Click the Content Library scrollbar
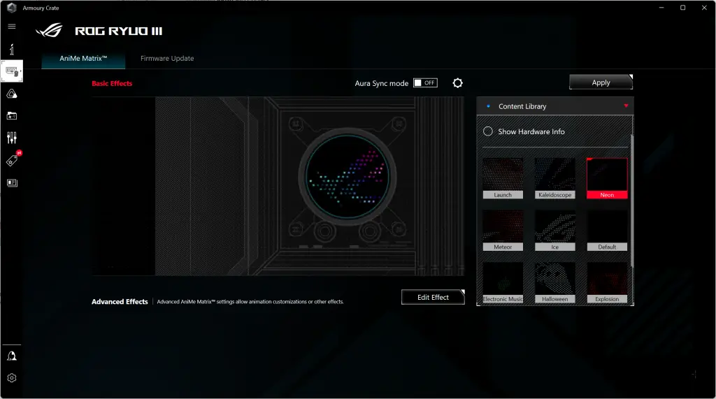716x399 pixels. 632,201
